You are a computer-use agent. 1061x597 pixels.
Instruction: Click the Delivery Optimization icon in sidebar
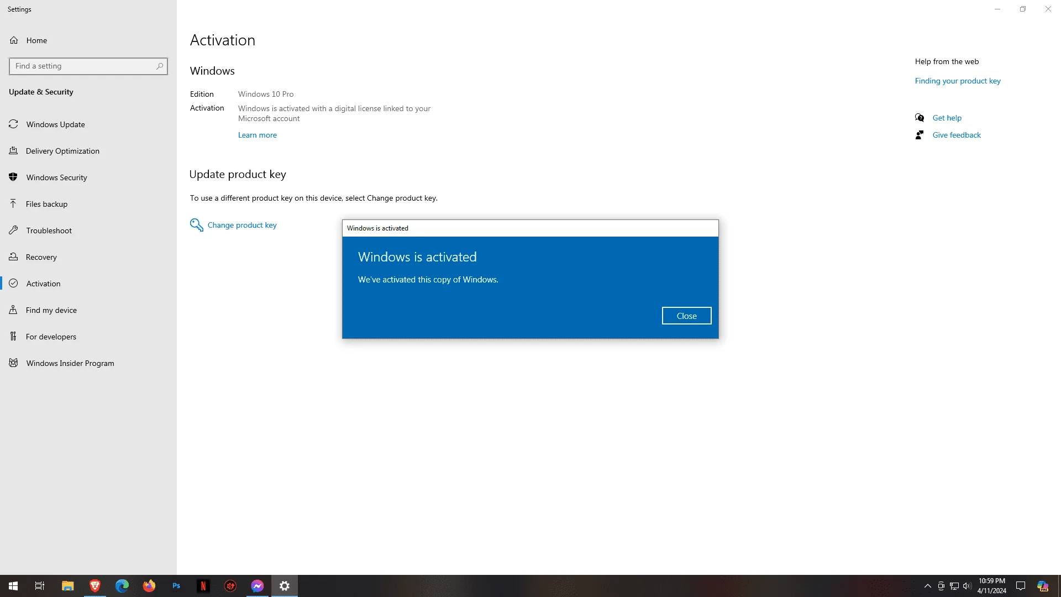click(x=13, y=151)
